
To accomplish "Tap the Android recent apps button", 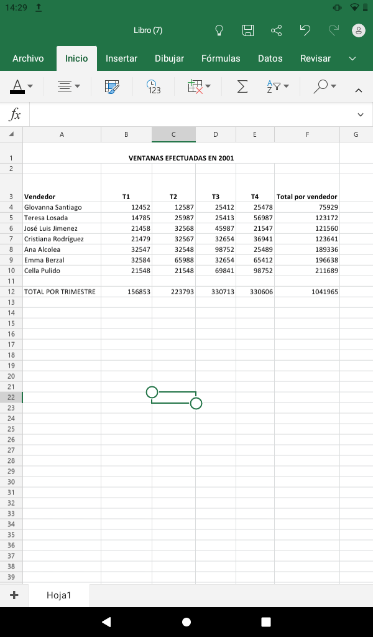I will (x=266, y=621).
